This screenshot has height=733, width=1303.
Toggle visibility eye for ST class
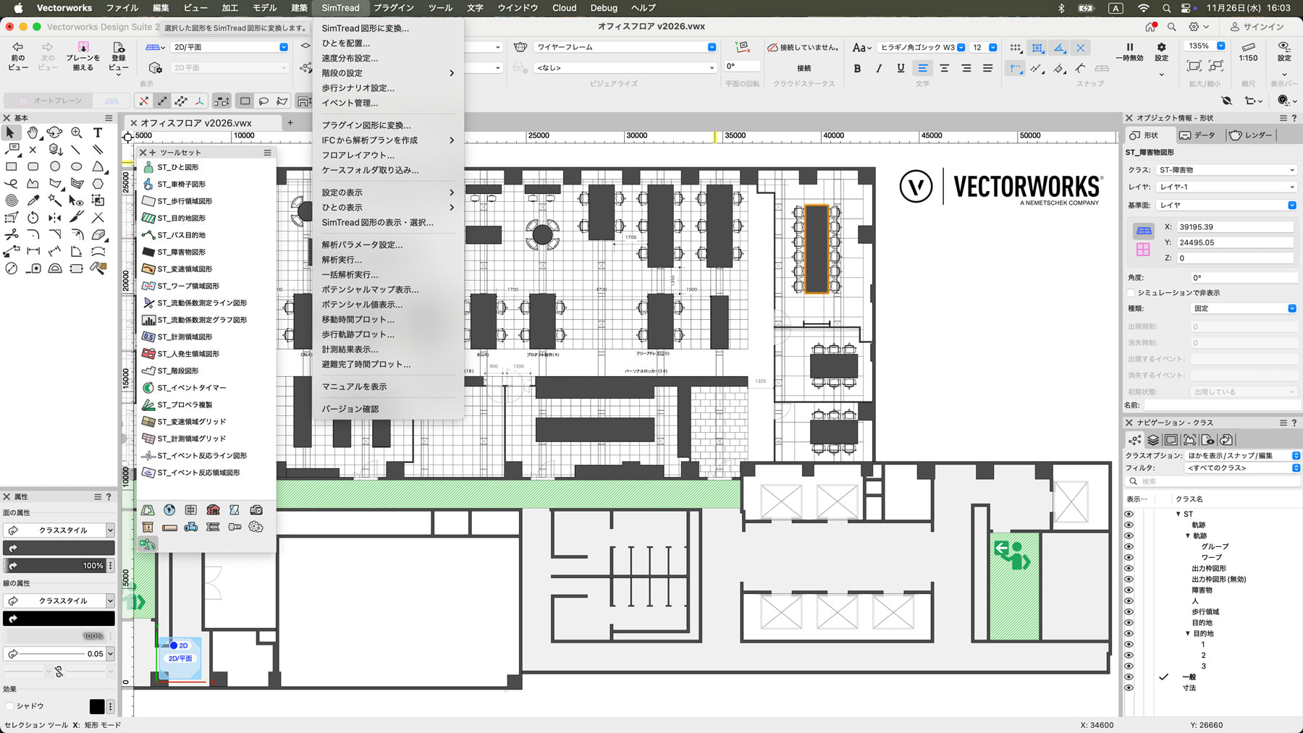1129,514
